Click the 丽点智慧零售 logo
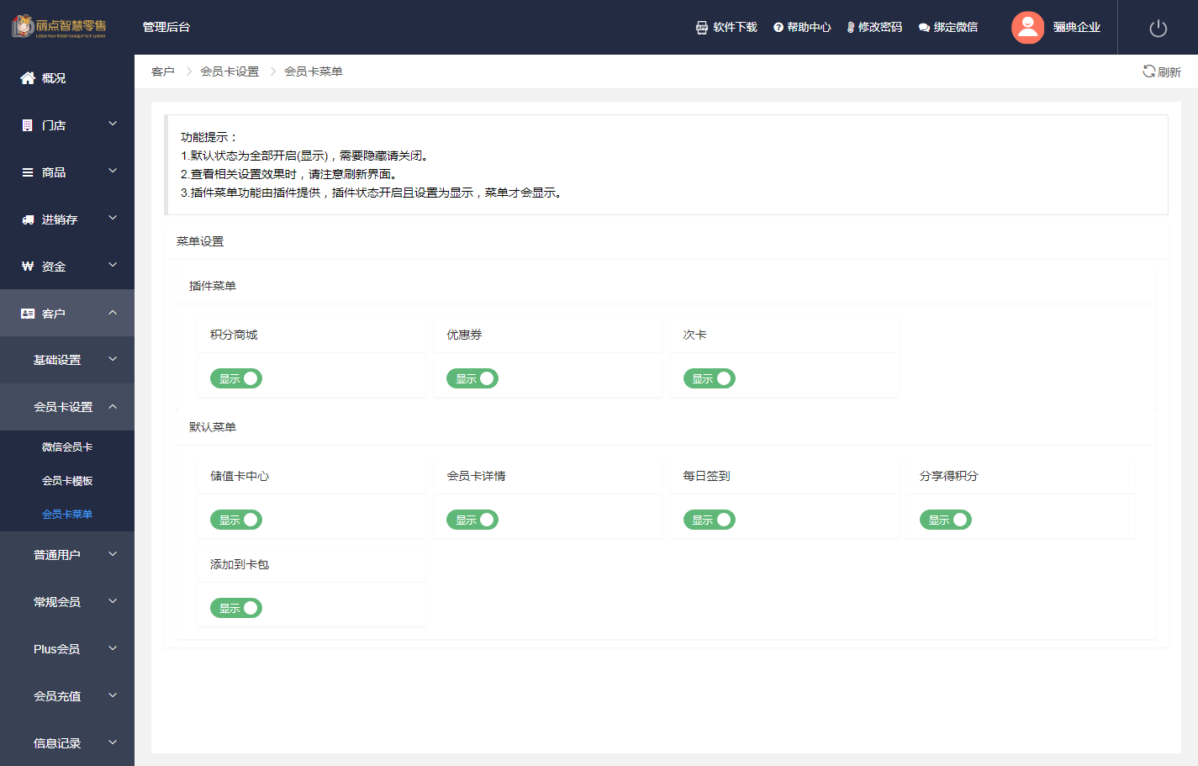The height and width of the screenshot is (766, 1198). pos(59,26)
